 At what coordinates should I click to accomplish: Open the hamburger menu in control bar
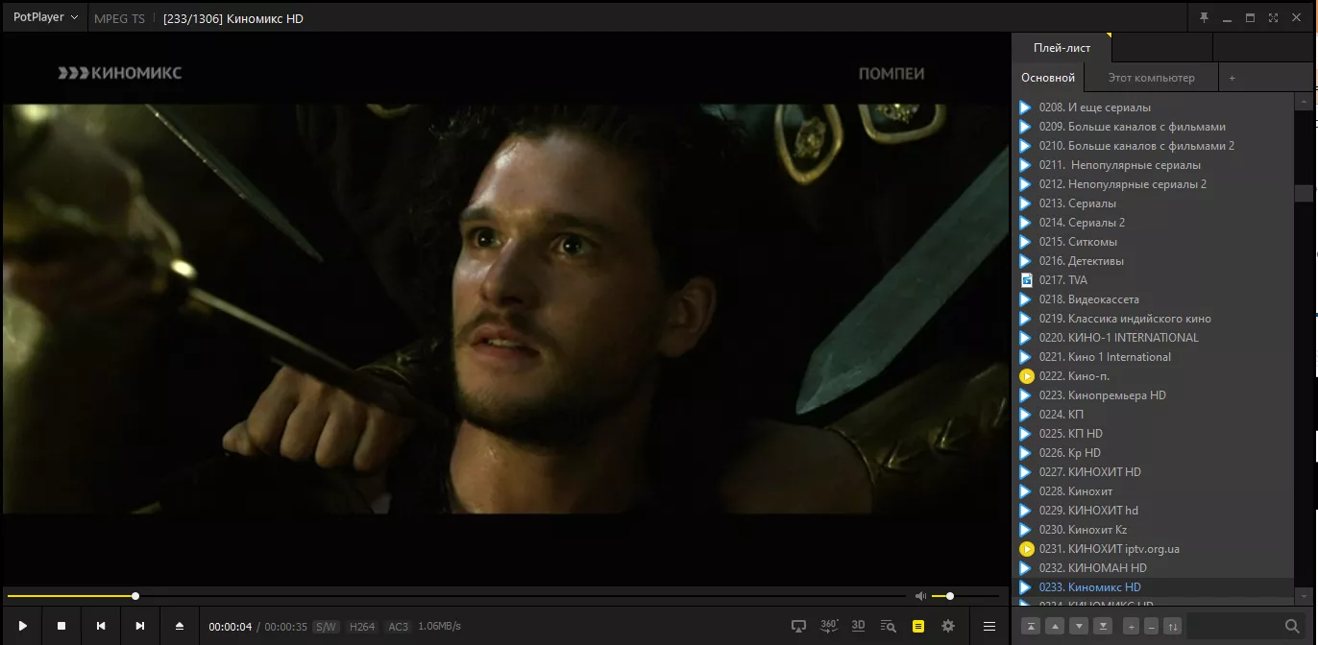(x=988, y=626)
